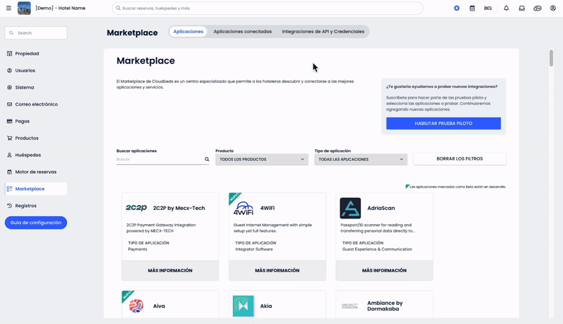Go to Motor de reservas in sidebar
This screenshot has height=324, width=563.
(x=35, y=172)
